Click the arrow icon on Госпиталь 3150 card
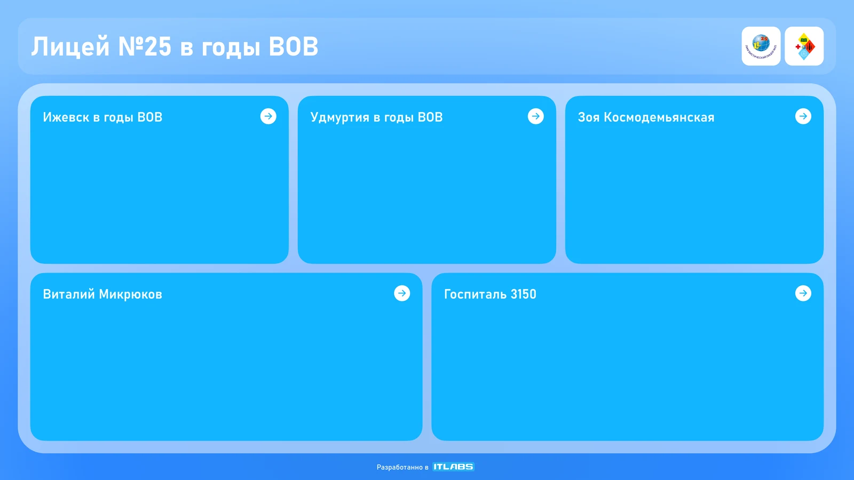 point(803,293)
